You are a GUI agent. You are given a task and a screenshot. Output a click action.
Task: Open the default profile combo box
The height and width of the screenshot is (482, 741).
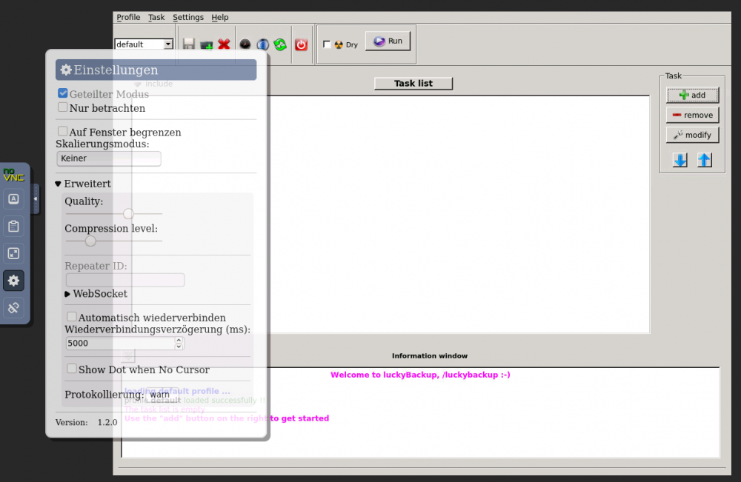coord(144,44)
